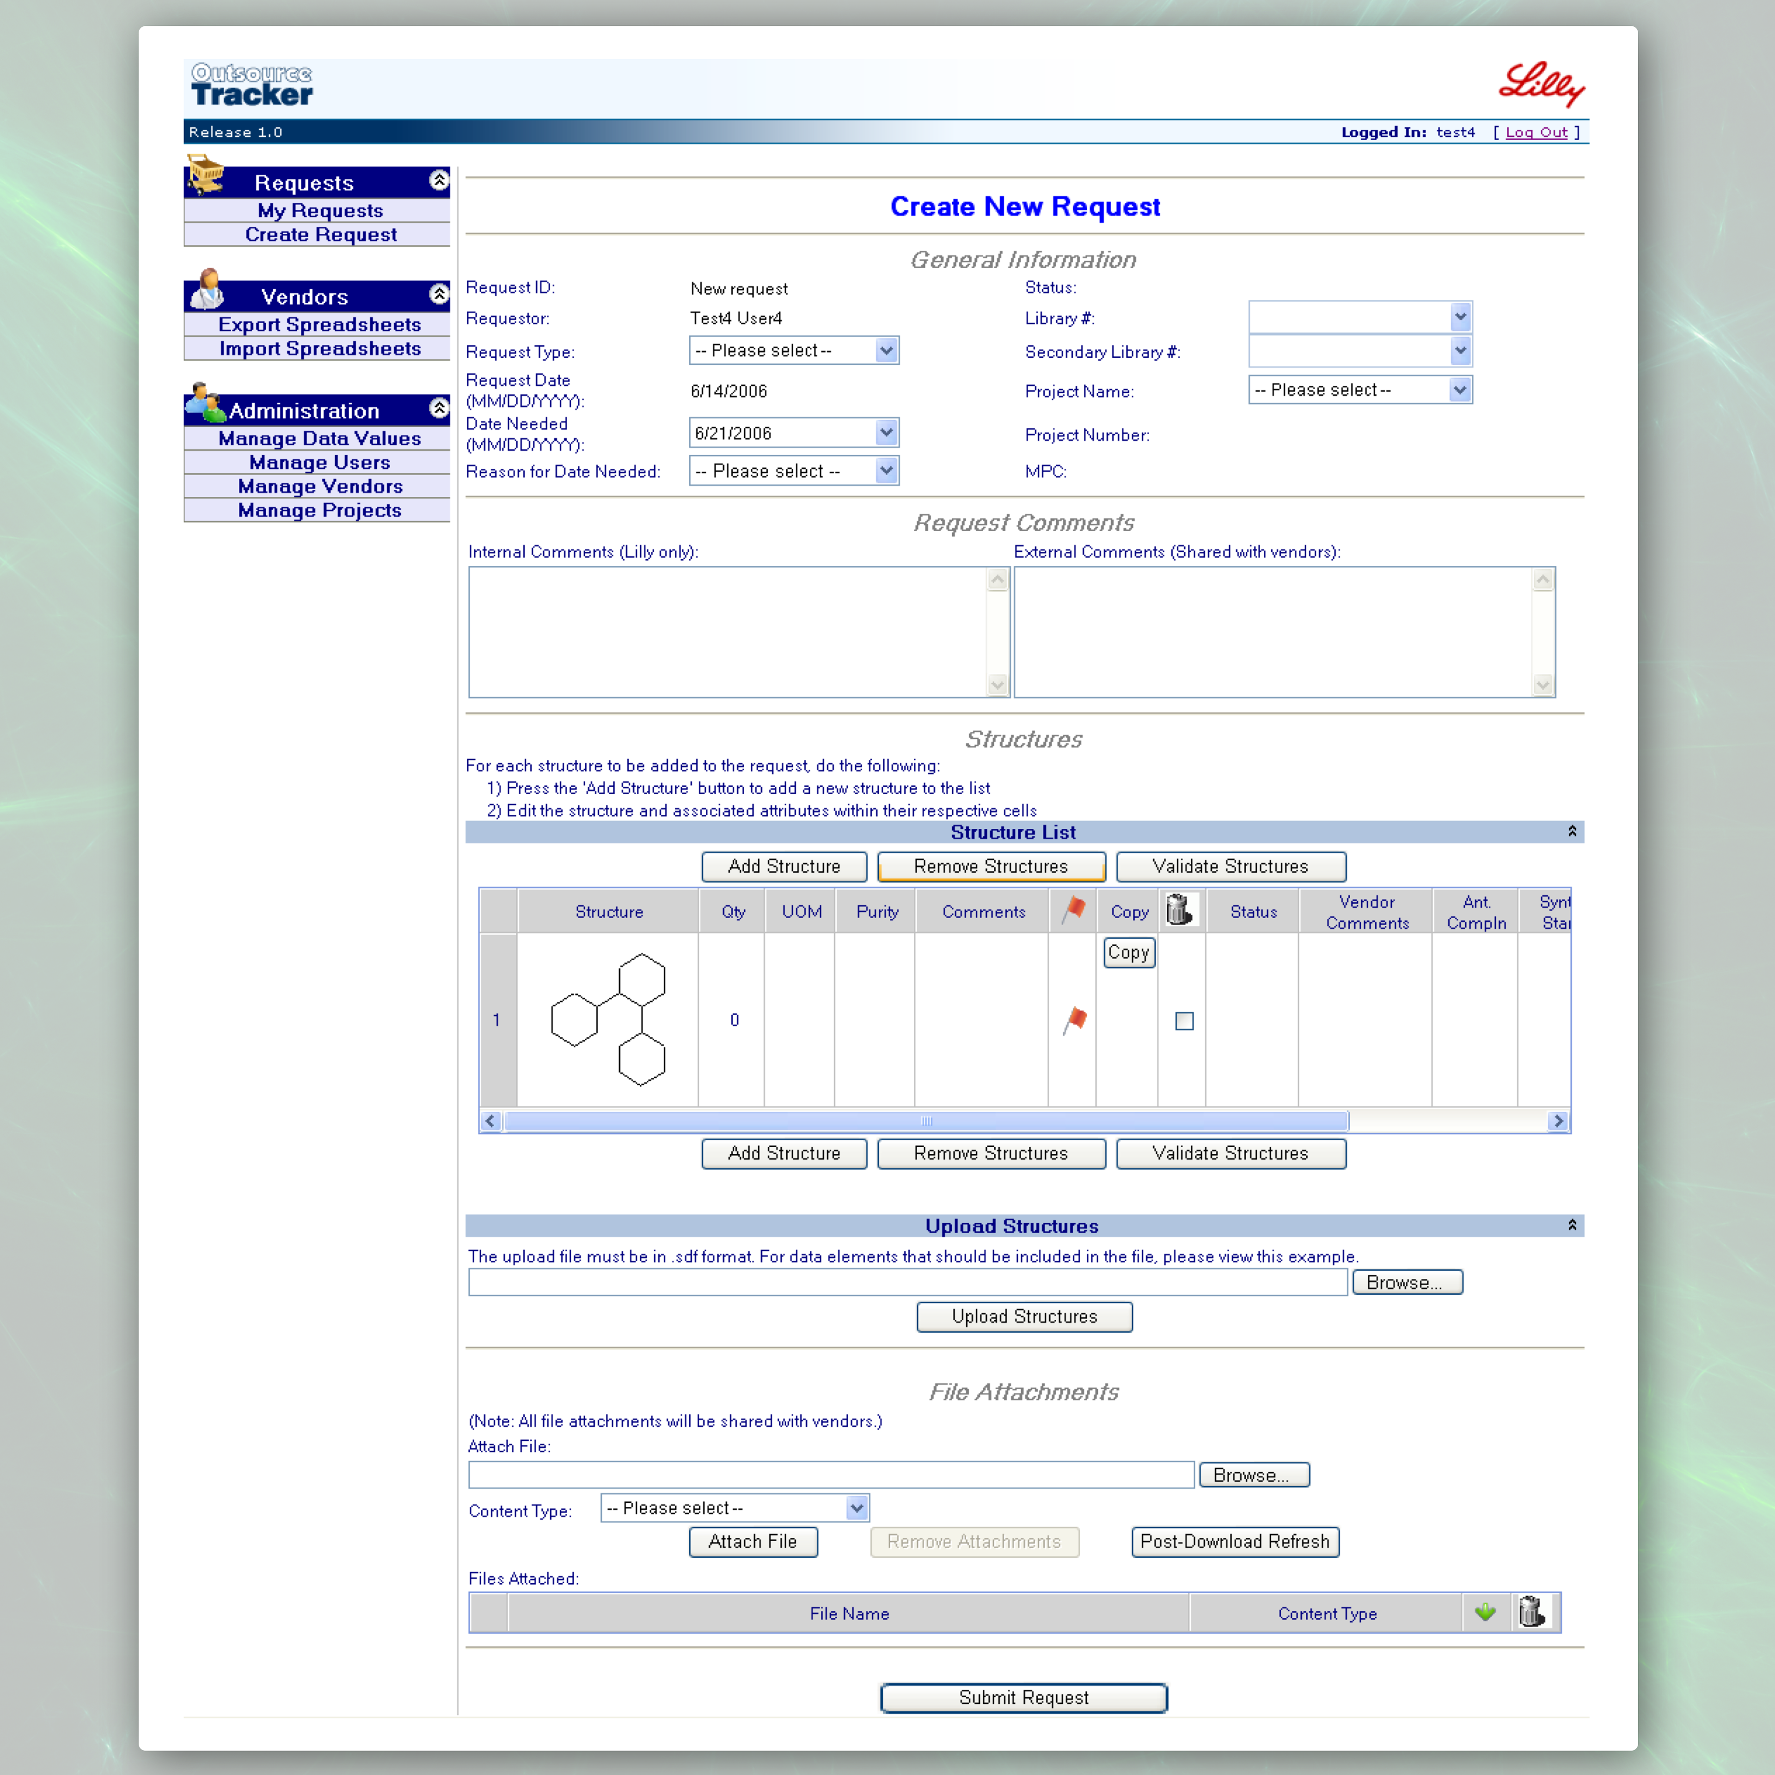Click the Log Out link
The width and height of the screenshot is (1775, 1775).
[x=1536, y=132]
